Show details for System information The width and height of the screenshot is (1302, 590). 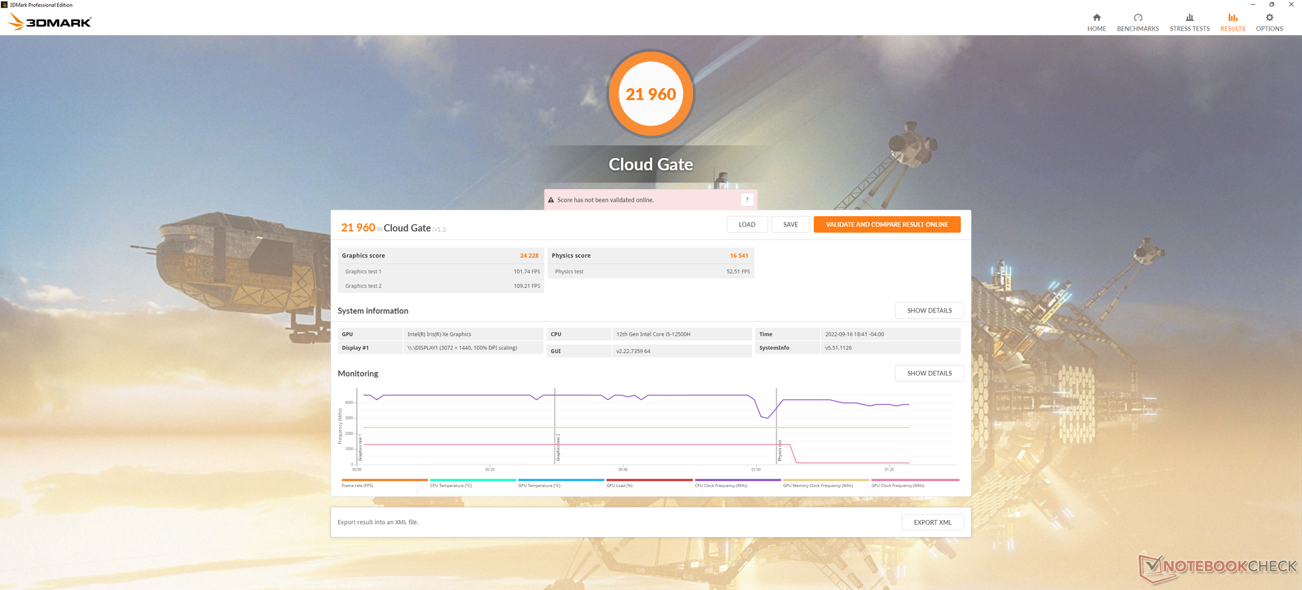(930, 311)
